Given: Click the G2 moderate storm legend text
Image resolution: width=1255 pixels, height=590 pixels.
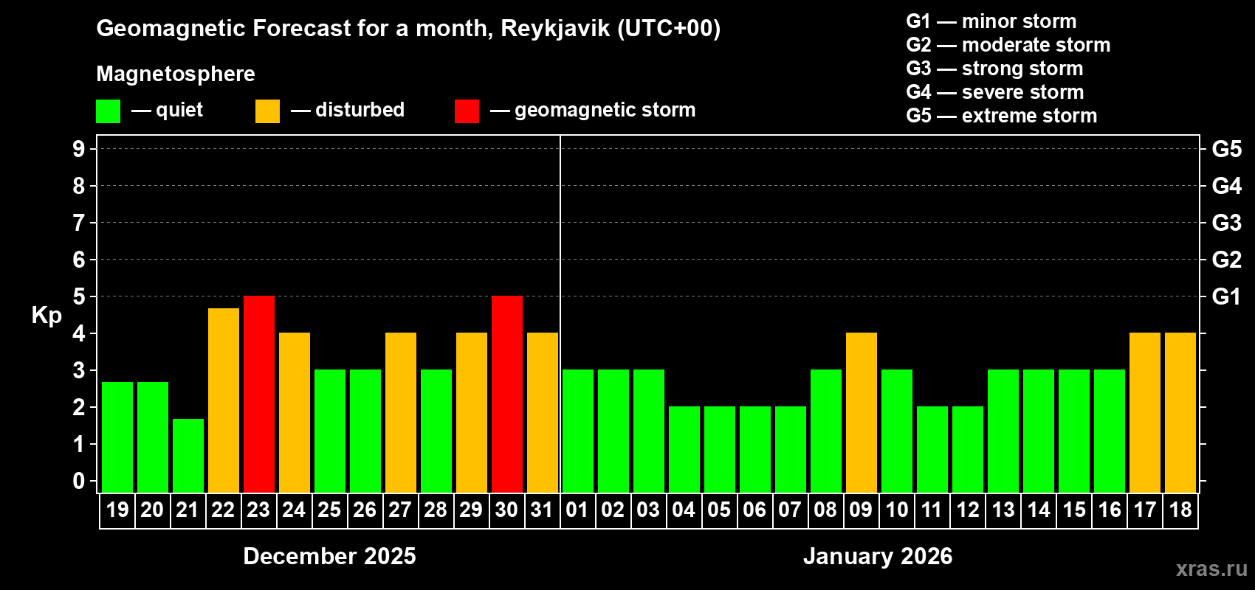Looking at the screenshot, I should pyautogui.click(x=1008, y=45).
